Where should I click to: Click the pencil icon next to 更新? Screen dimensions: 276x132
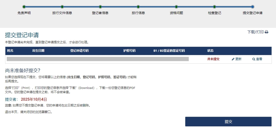233,59
